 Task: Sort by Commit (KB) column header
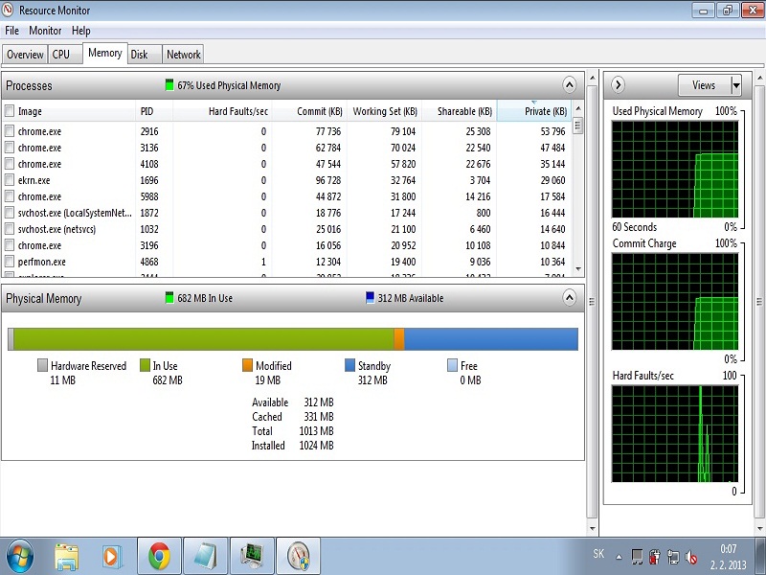[x=320, y=111]
